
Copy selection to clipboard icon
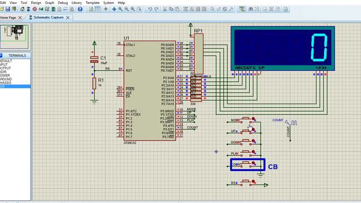coord(171,9)
